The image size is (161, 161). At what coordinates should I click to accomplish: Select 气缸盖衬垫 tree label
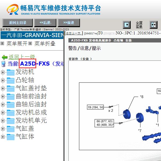(x=31, y=88)
